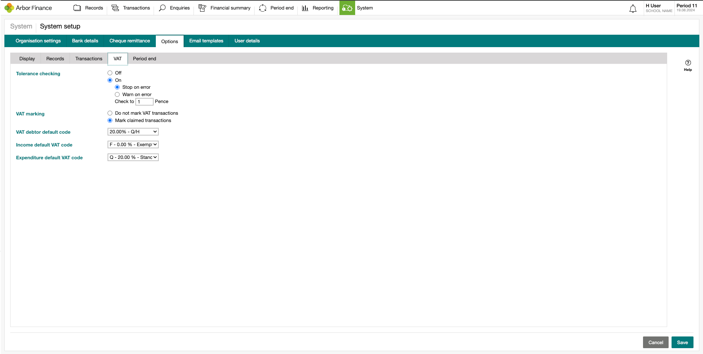Turn tolerance checking Off
703x354 pixels.
(x=110, y=73)
